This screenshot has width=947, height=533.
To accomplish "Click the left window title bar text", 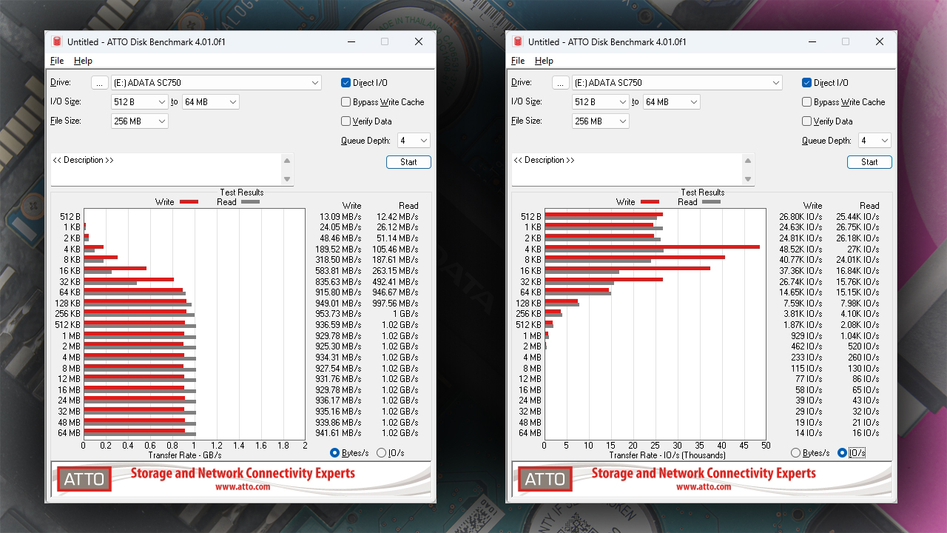I will pos(146,41).
